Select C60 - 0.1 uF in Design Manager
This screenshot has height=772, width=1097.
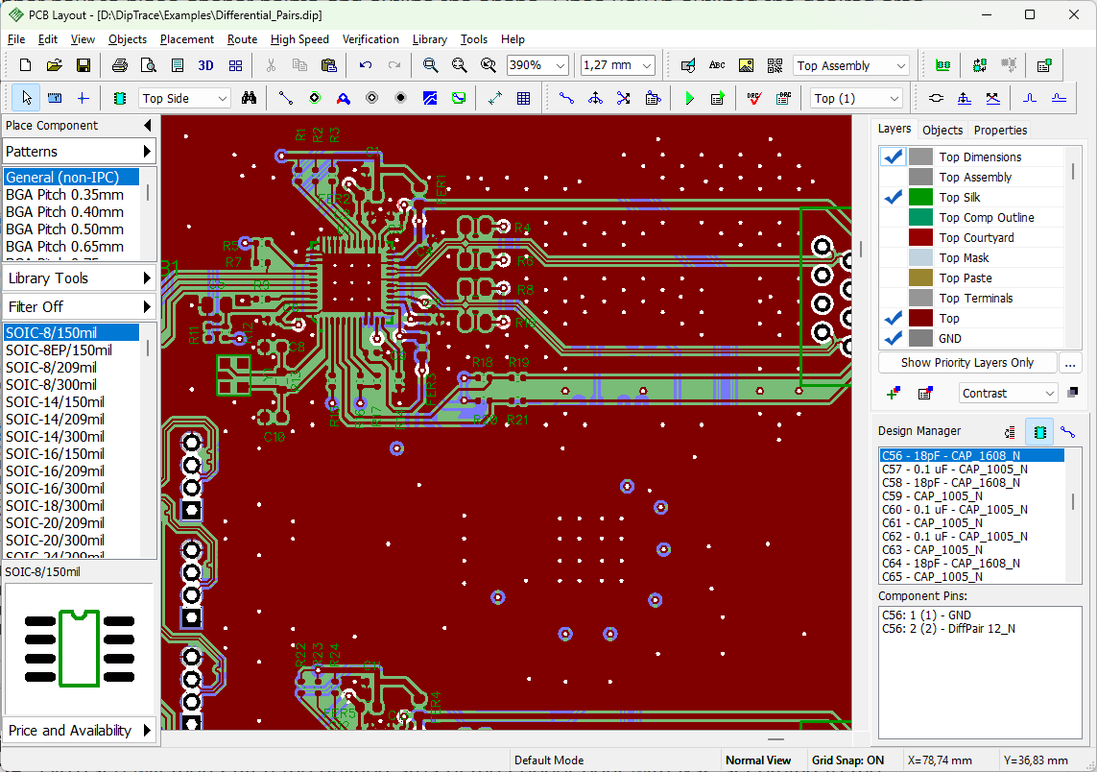[x=971, y=510]
